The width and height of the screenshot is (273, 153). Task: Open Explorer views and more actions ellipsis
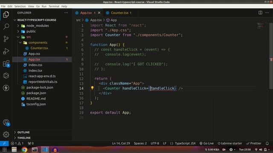[66, 13]
